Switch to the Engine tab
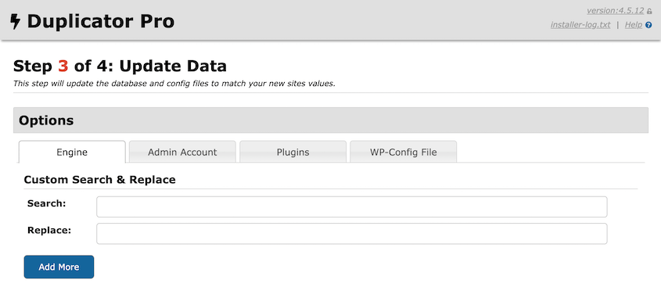The image size is (661, 298). [x=72, y=153]
